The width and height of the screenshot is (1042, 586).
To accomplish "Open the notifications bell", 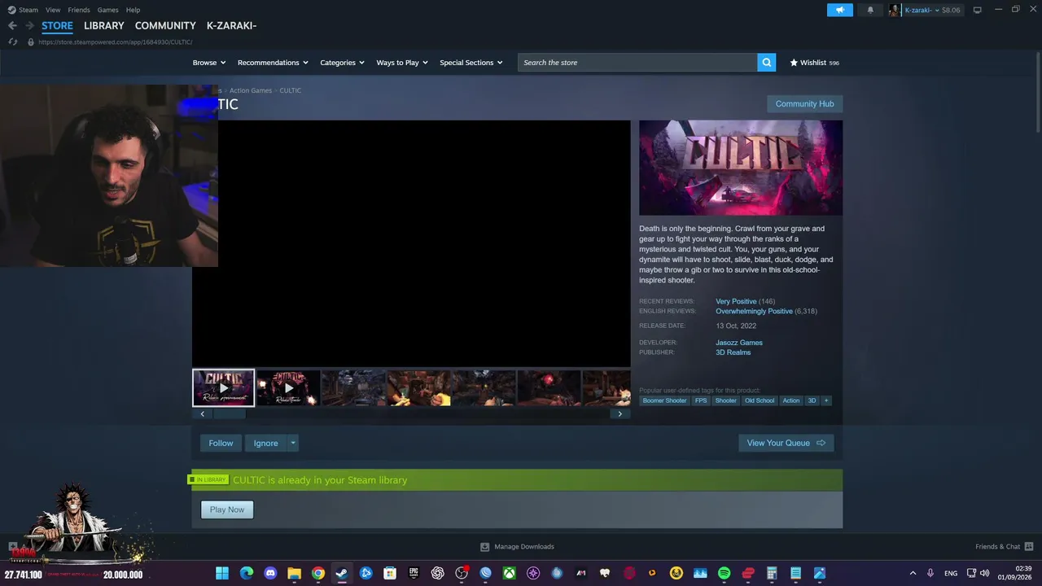I will pyautogui.click(x=870, y=10).
